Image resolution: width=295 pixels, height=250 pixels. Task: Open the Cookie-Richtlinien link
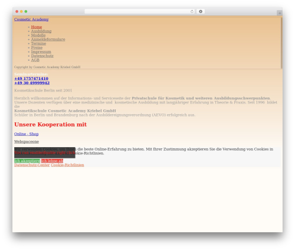pos(67,165)
